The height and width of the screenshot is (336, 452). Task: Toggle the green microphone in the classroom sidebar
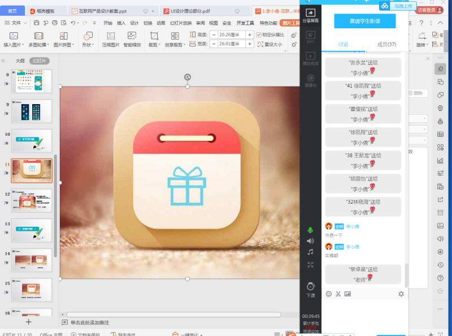(310, 230)
